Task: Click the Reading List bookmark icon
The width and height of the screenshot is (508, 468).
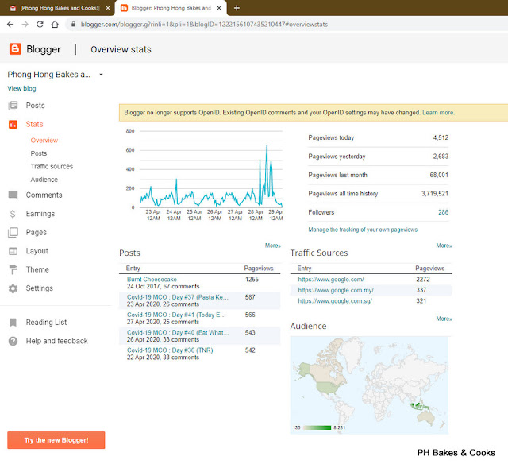Action: coord(13,323)
